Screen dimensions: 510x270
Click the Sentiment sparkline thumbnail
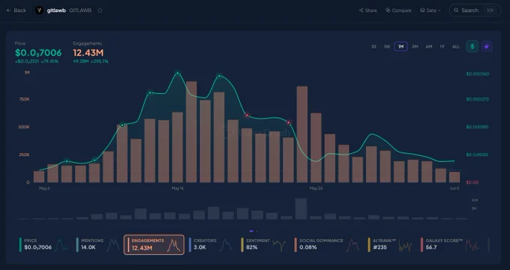279,245
